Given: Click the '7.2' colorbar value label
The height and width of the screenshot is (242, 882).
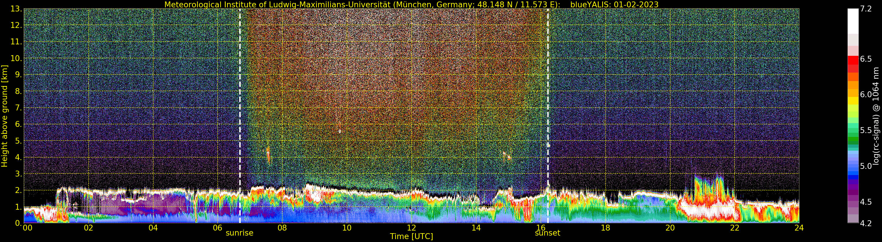Looking at the screenshot, I should point(866,9).
